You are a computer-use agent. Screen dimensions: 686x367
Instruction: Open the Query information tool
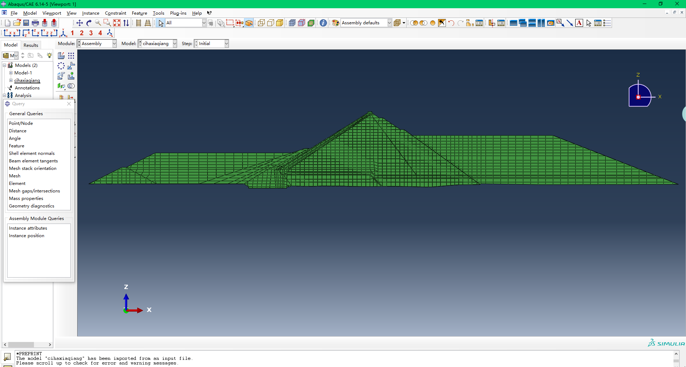323,23
